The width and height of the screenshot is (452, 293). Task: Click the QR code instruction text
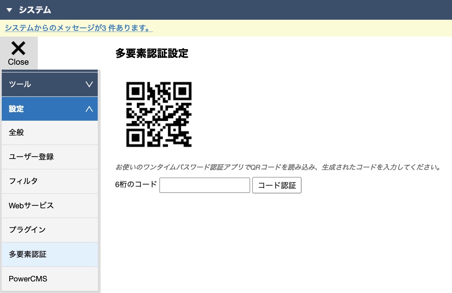[279, 167]
